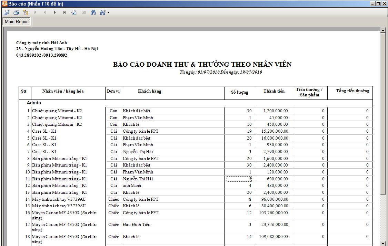This screenshot has height=246, width=388.
Task: Click Khách đặc biệt in row 9
Action: [137, 165]
